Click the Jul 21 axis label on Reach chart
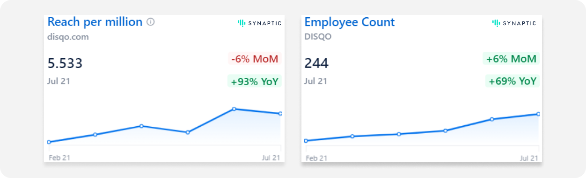Viewport: 586px width, 178px height. pos(271,157)
